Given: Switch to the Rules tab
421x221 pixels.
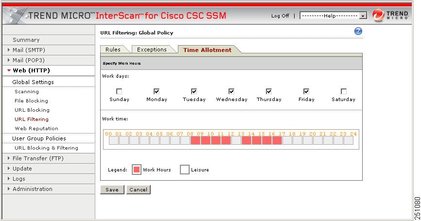Looking at the screenshot, I should coord(113,50).
